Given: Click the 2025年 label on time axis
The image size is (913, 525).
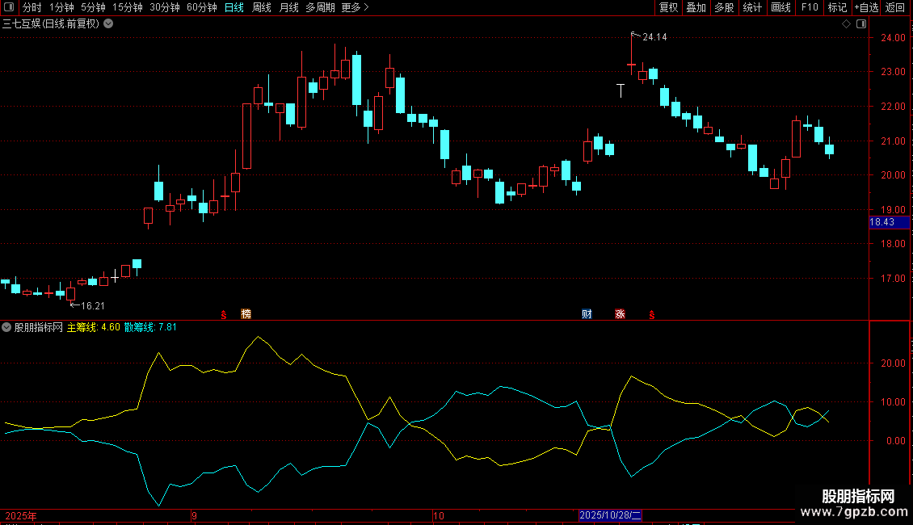Looking at the screenshot, I should click(21, 515).
